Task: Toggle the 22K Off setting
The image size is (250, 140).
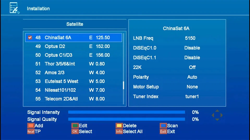Action: [192, 67]
